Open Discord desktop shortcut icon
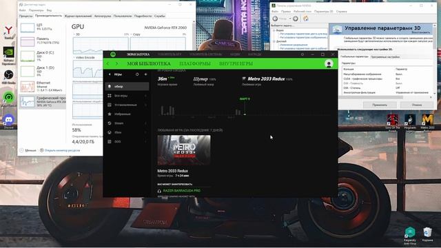Viewport: 441px width, 248px height. pos(9,121)
